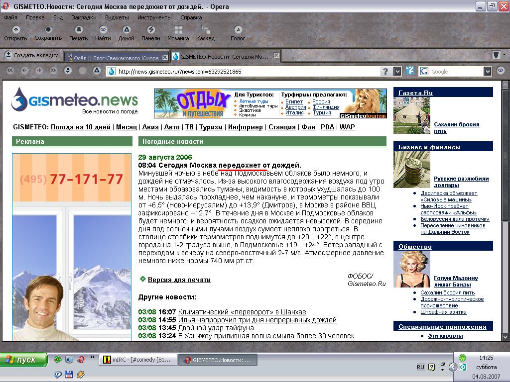This screenshot has height=382, width=510.
Task: Open the closed tabs trash dropdown
Action: [x=497, y=55]
